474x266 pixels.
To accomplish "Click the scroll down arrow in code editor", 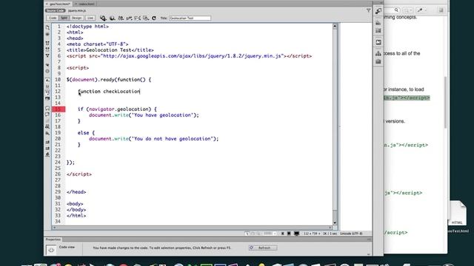I will coord(335,223).
